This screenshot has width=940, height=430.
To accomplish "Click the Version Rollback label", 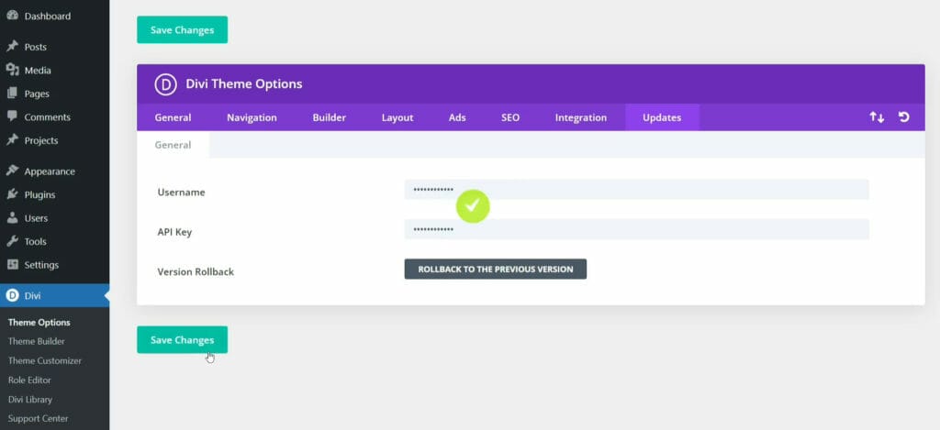I will pos(196,271).
